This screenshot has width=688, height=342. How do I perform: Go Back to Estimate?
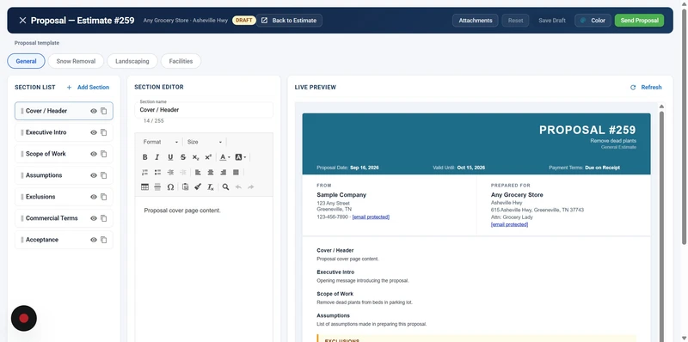point(289,20)
